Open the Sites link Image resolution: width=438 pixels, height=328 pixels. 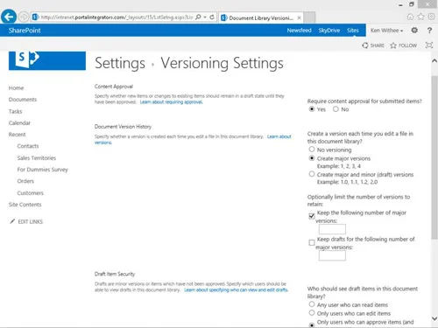[353, 31]
